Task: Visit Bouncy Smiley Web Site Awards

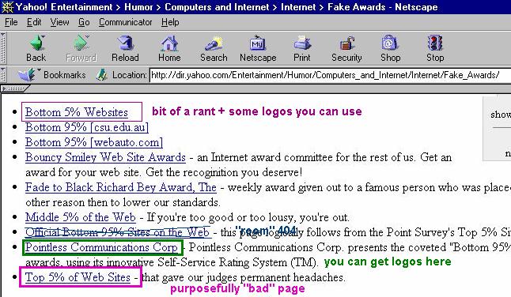Action: tap(105, 157)
